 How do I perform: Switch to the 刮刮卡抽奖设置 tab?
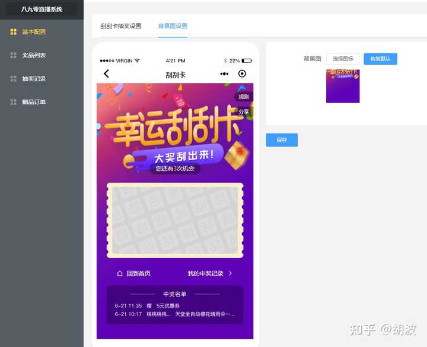(x=121, y=26)
